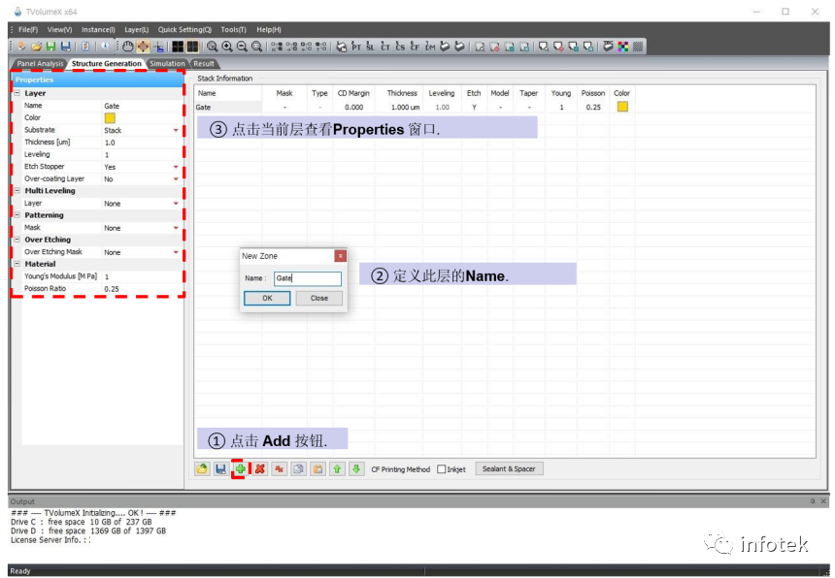Click the green plus Add layer button
The width and height of the screenshot is (835, 578).
point(241,469)
